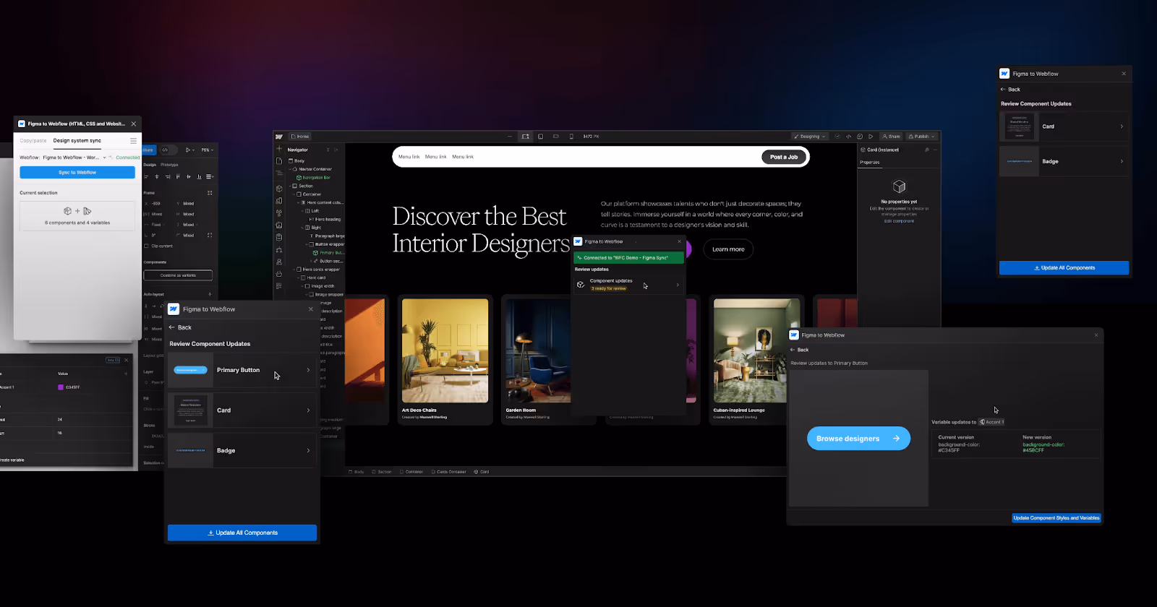
Task: Click the Post a Job button
Action: (x=784, y=157)
